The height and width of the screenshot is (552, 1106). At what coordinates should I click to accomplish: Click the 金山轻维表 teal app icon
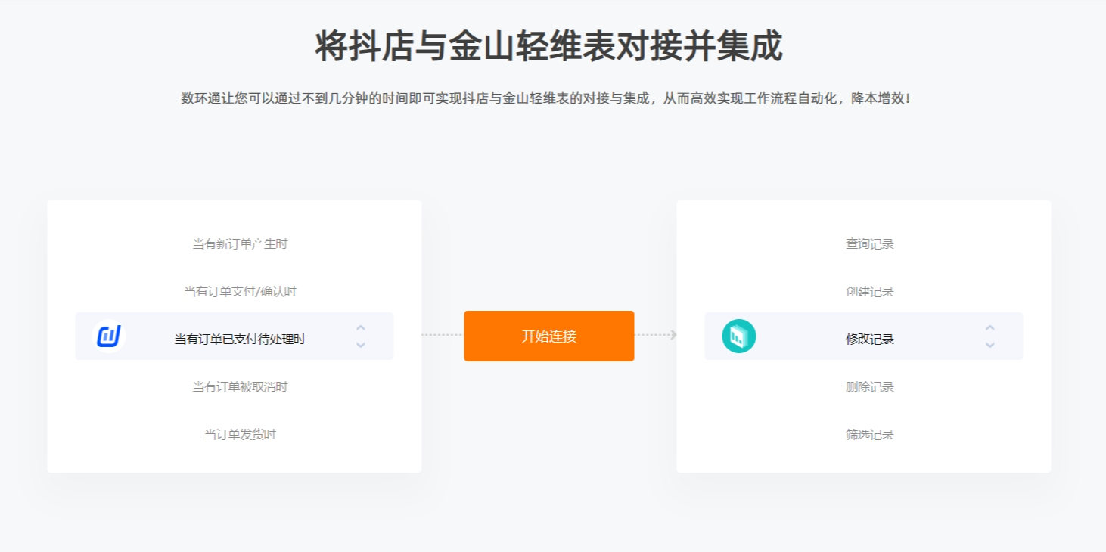click(x=738, y=336)
